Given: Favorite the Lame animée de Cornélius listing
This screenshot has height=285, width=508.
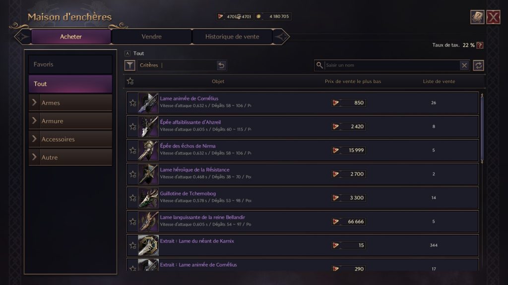Looking at the screenshot, I should point(132,103).
